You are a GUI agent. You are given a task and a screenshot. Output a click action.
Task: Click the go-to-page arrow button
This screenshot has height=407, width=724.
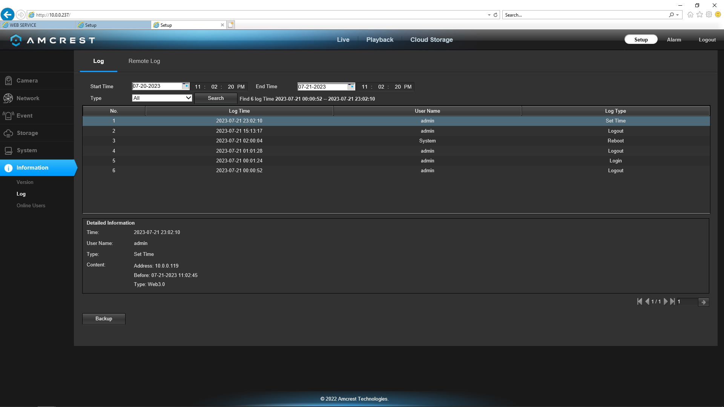coord(704,302)
